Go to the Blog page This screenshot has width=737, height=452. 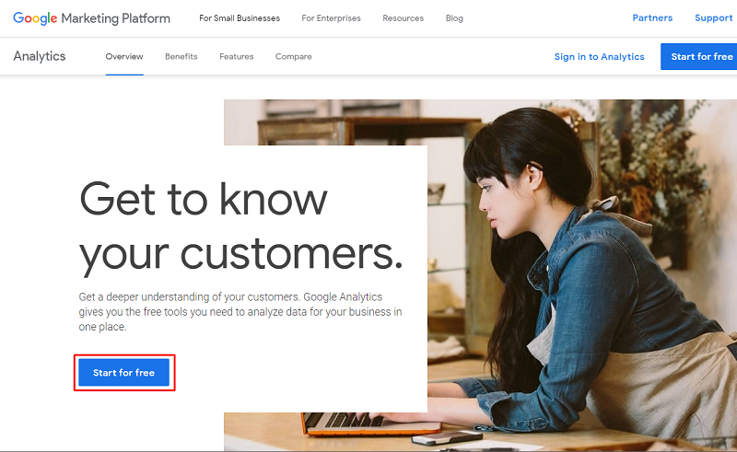454,18
